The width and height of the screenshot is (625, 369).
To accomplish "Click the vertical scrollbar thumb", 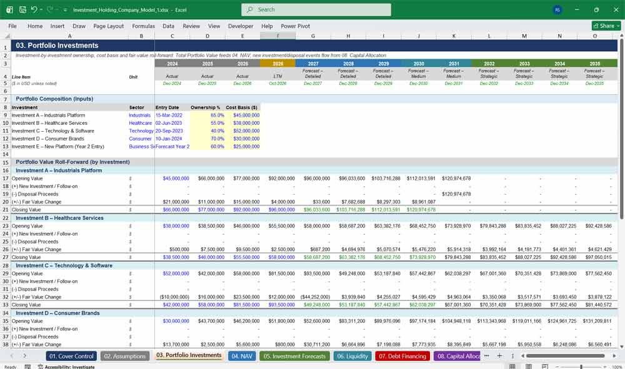I will (621, 128).
